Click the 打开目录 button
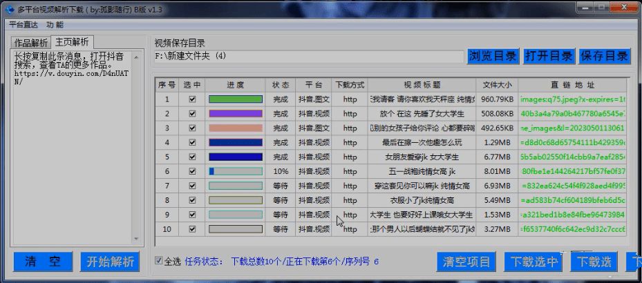This screenshot has width=642, height=283. 549,56
